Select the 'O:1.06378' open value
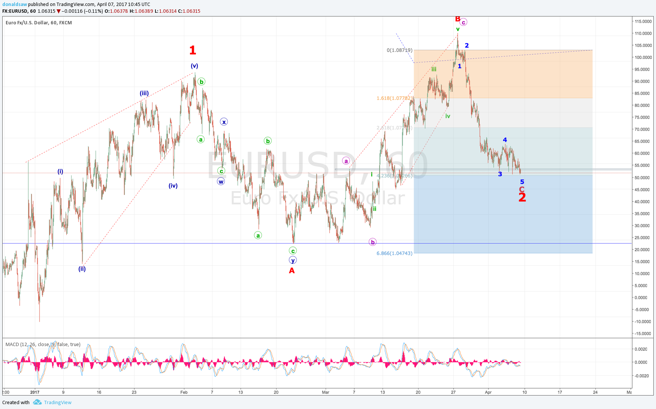Screen dimensions: 656x409 tap(116, 11)
